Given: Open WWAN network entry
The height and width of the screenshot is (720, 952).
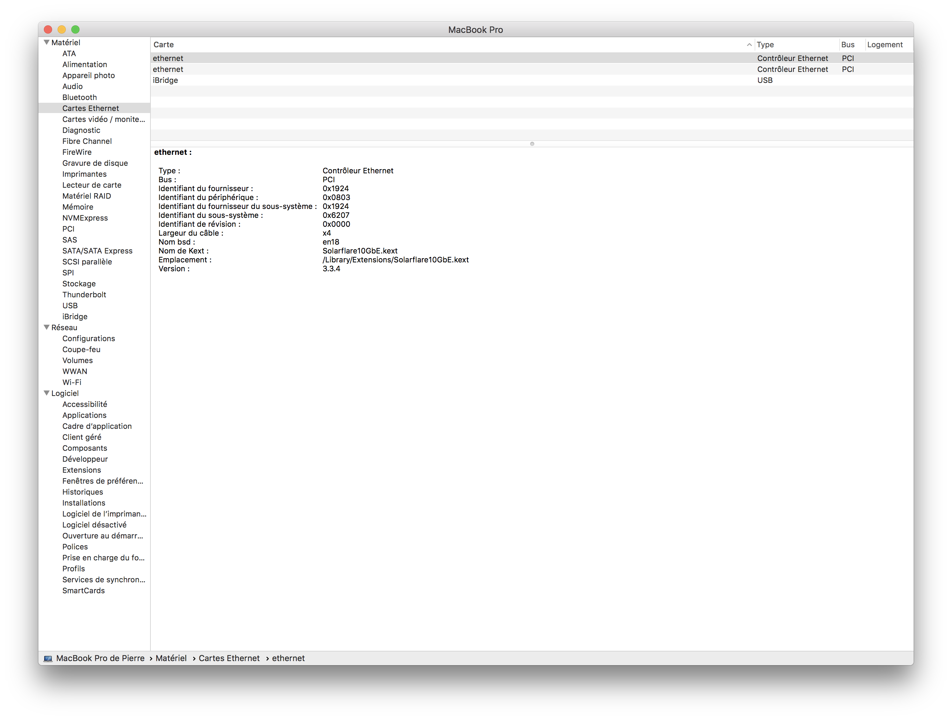Looking at the screenshot, I should point(74,372).
